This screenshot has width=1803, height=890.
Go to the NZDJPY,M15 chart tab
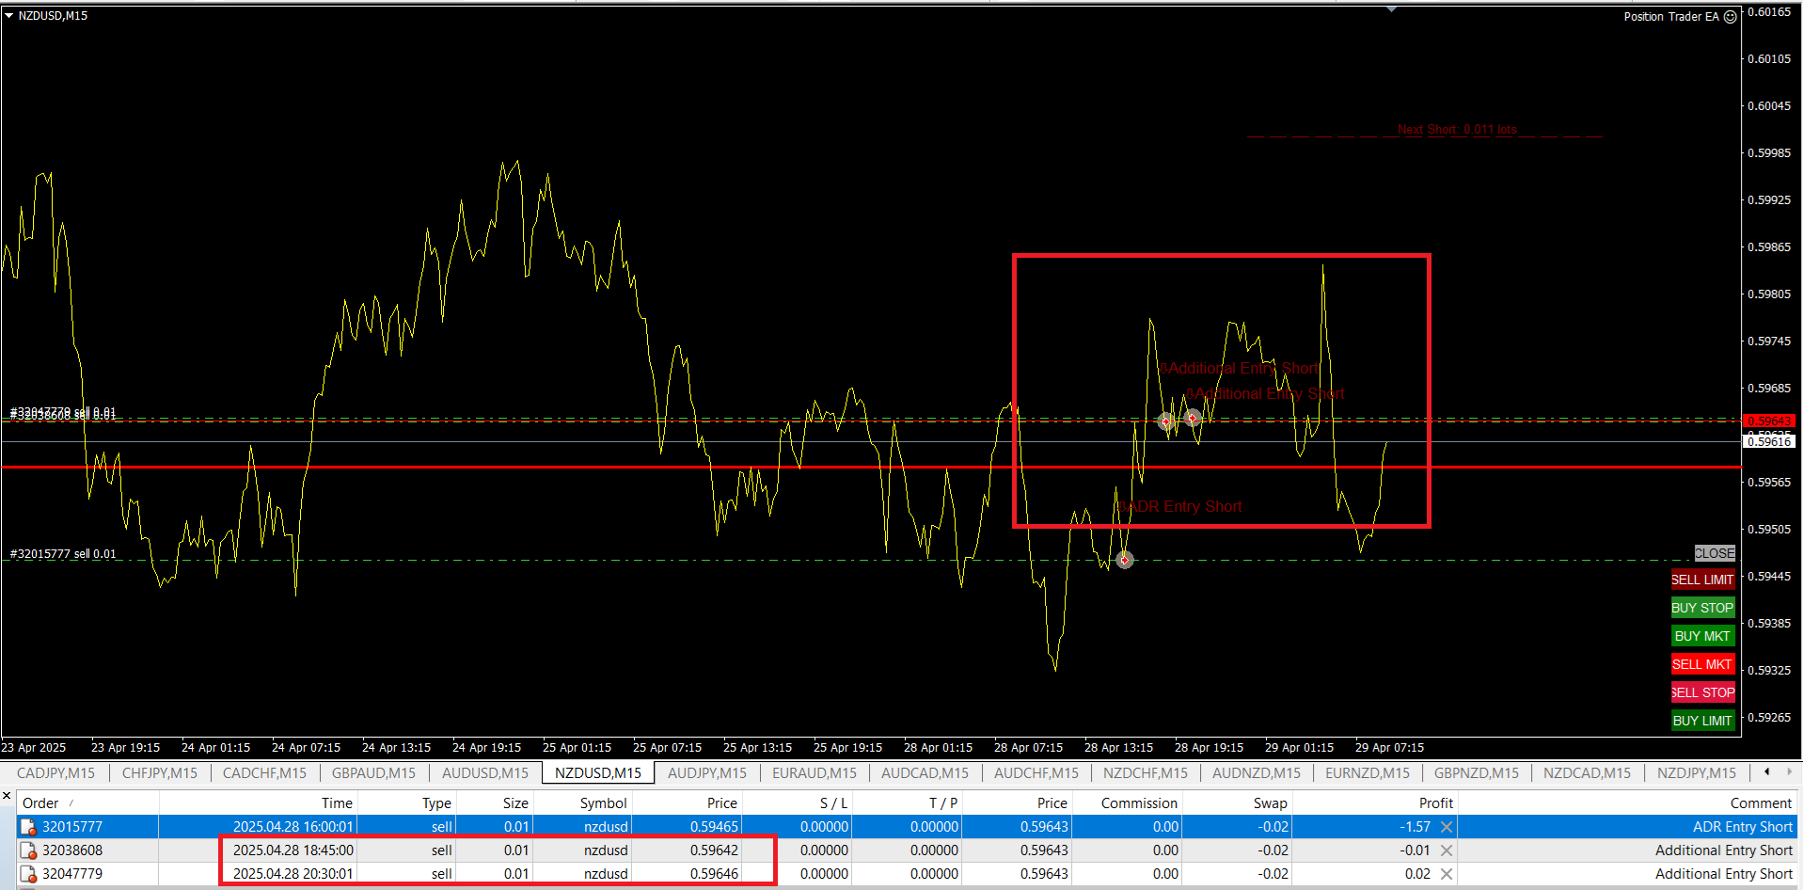pos(1697,772)
